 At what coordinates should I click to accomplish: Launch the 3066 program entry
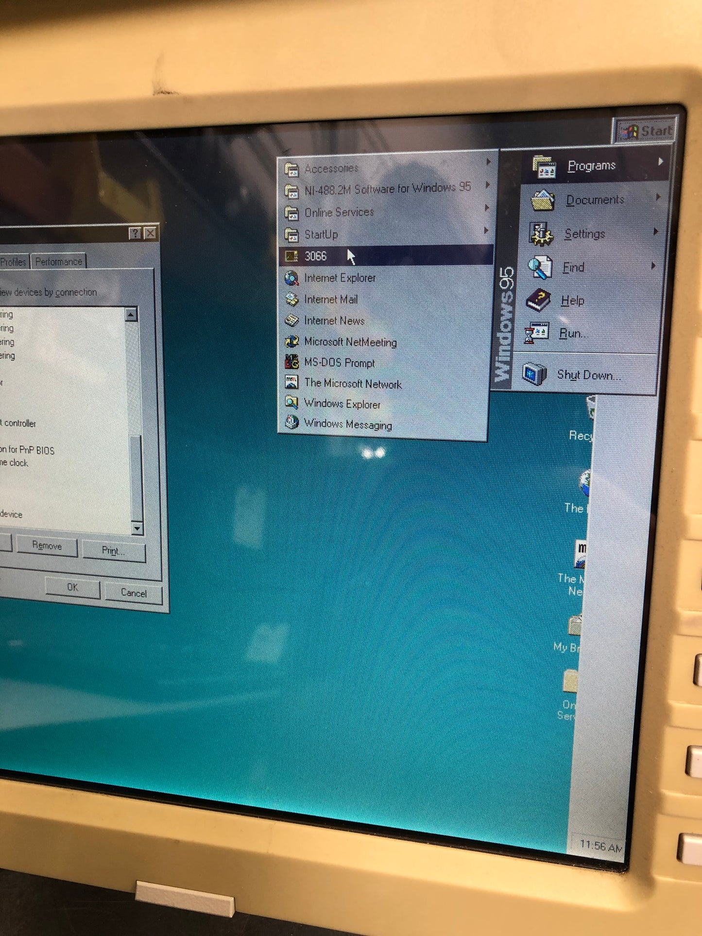(x=316, y=256)
